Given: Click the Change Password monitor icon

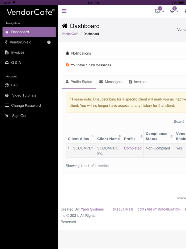Looking at the screenshot, I should (x=7, y=106).
